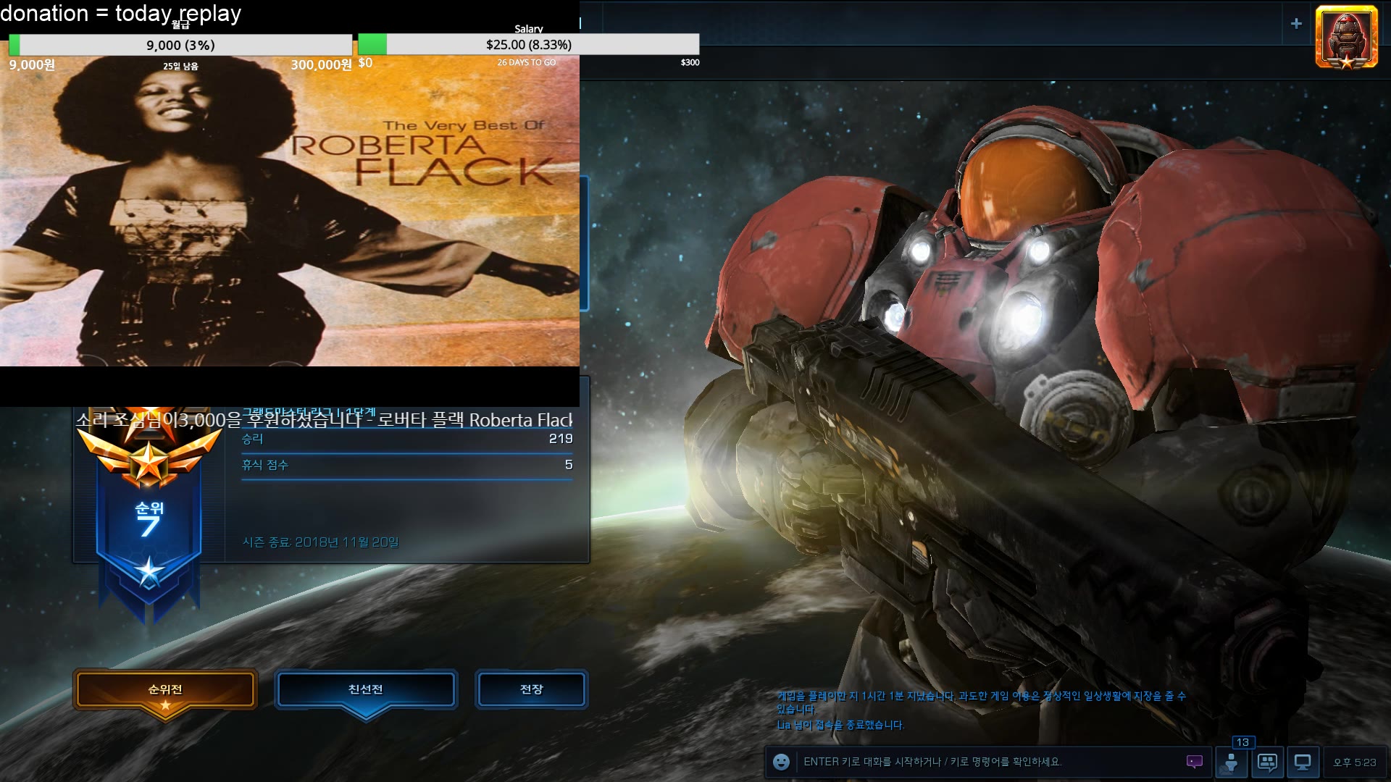
Task: Open the game menu monitor icon
Action: pos(1303,762)
